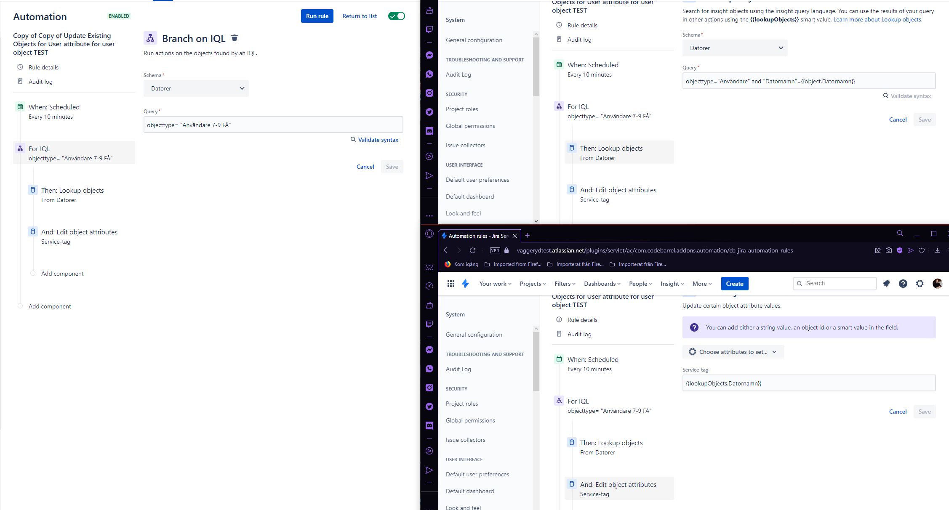Open Rule details in left Automation panel
Image resolution: width=949 pixels, height=510 pixels.
[x=43, y=67]
